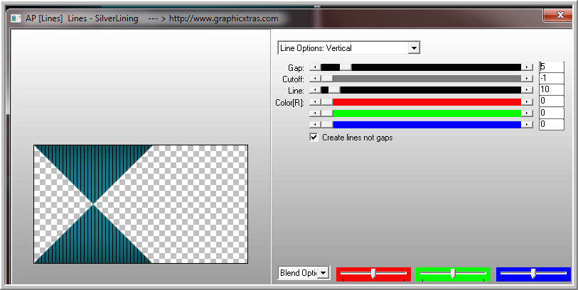Click the blue color slider right arrow
This screenshot has height=290, width=578.
pyautogui.click(x=527, y=125)
